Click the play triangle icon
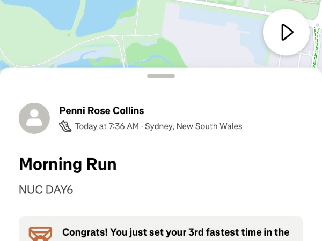 (x=287, y=32)
